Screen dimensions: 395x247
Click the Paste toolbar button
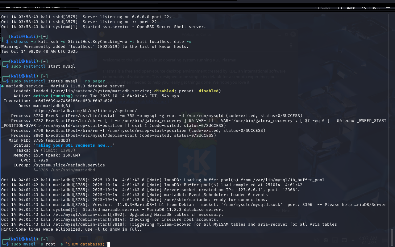pos(346,7)
